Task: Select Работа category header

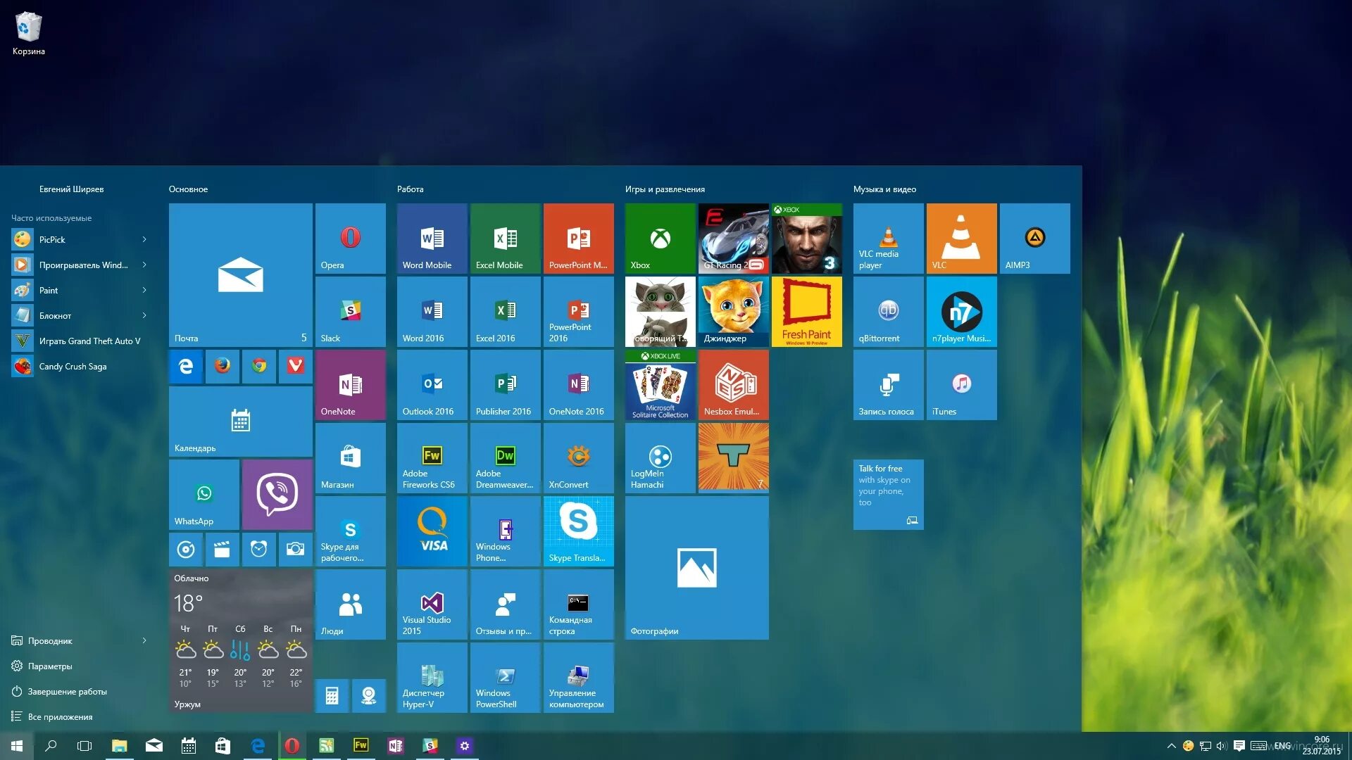Action: click(411, 189)
